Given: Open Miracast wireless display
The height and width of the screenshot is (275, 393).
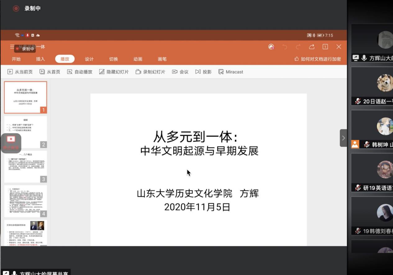Looking at the screenshot, I should [231, 72].
